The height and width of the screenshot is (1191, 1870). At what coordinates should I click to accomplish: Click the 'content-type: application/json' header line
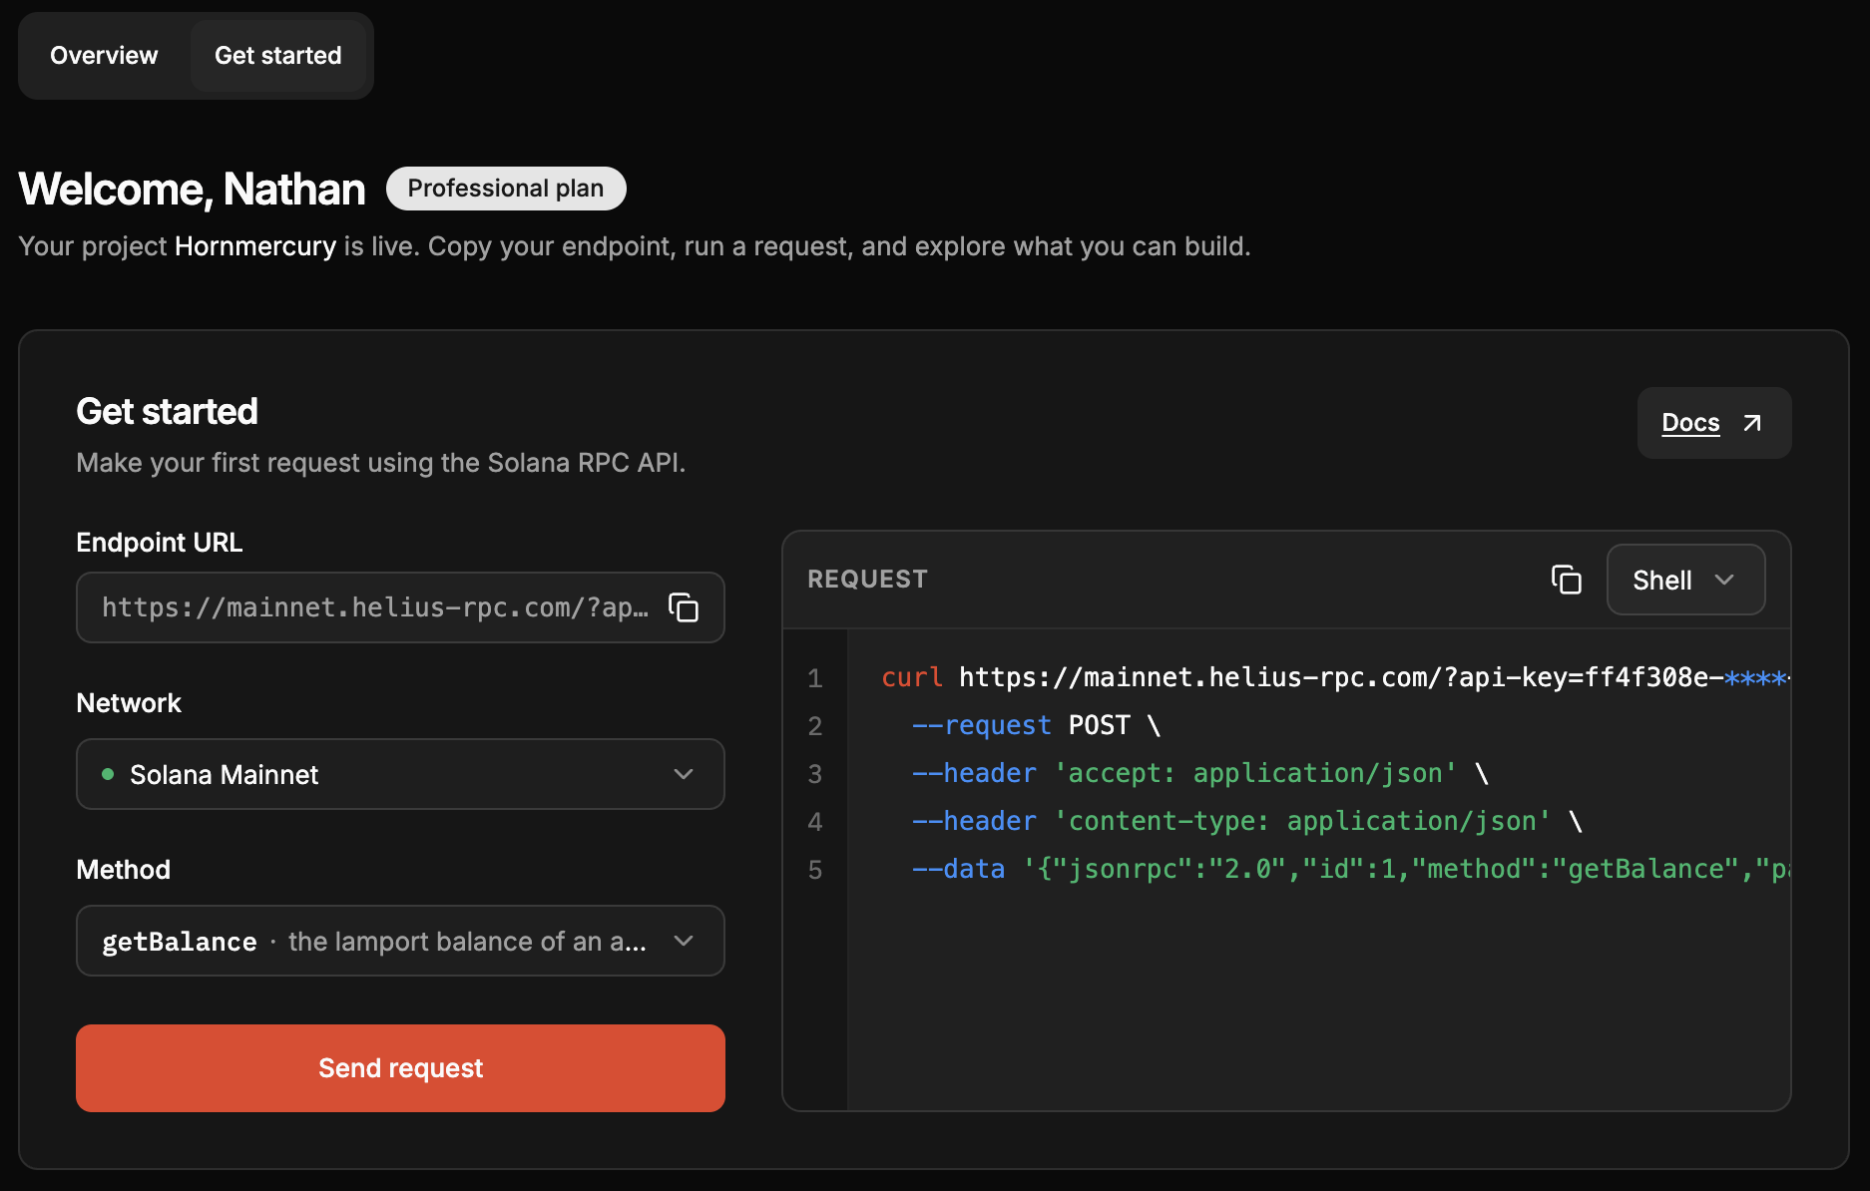click(x=1247, y=821)
